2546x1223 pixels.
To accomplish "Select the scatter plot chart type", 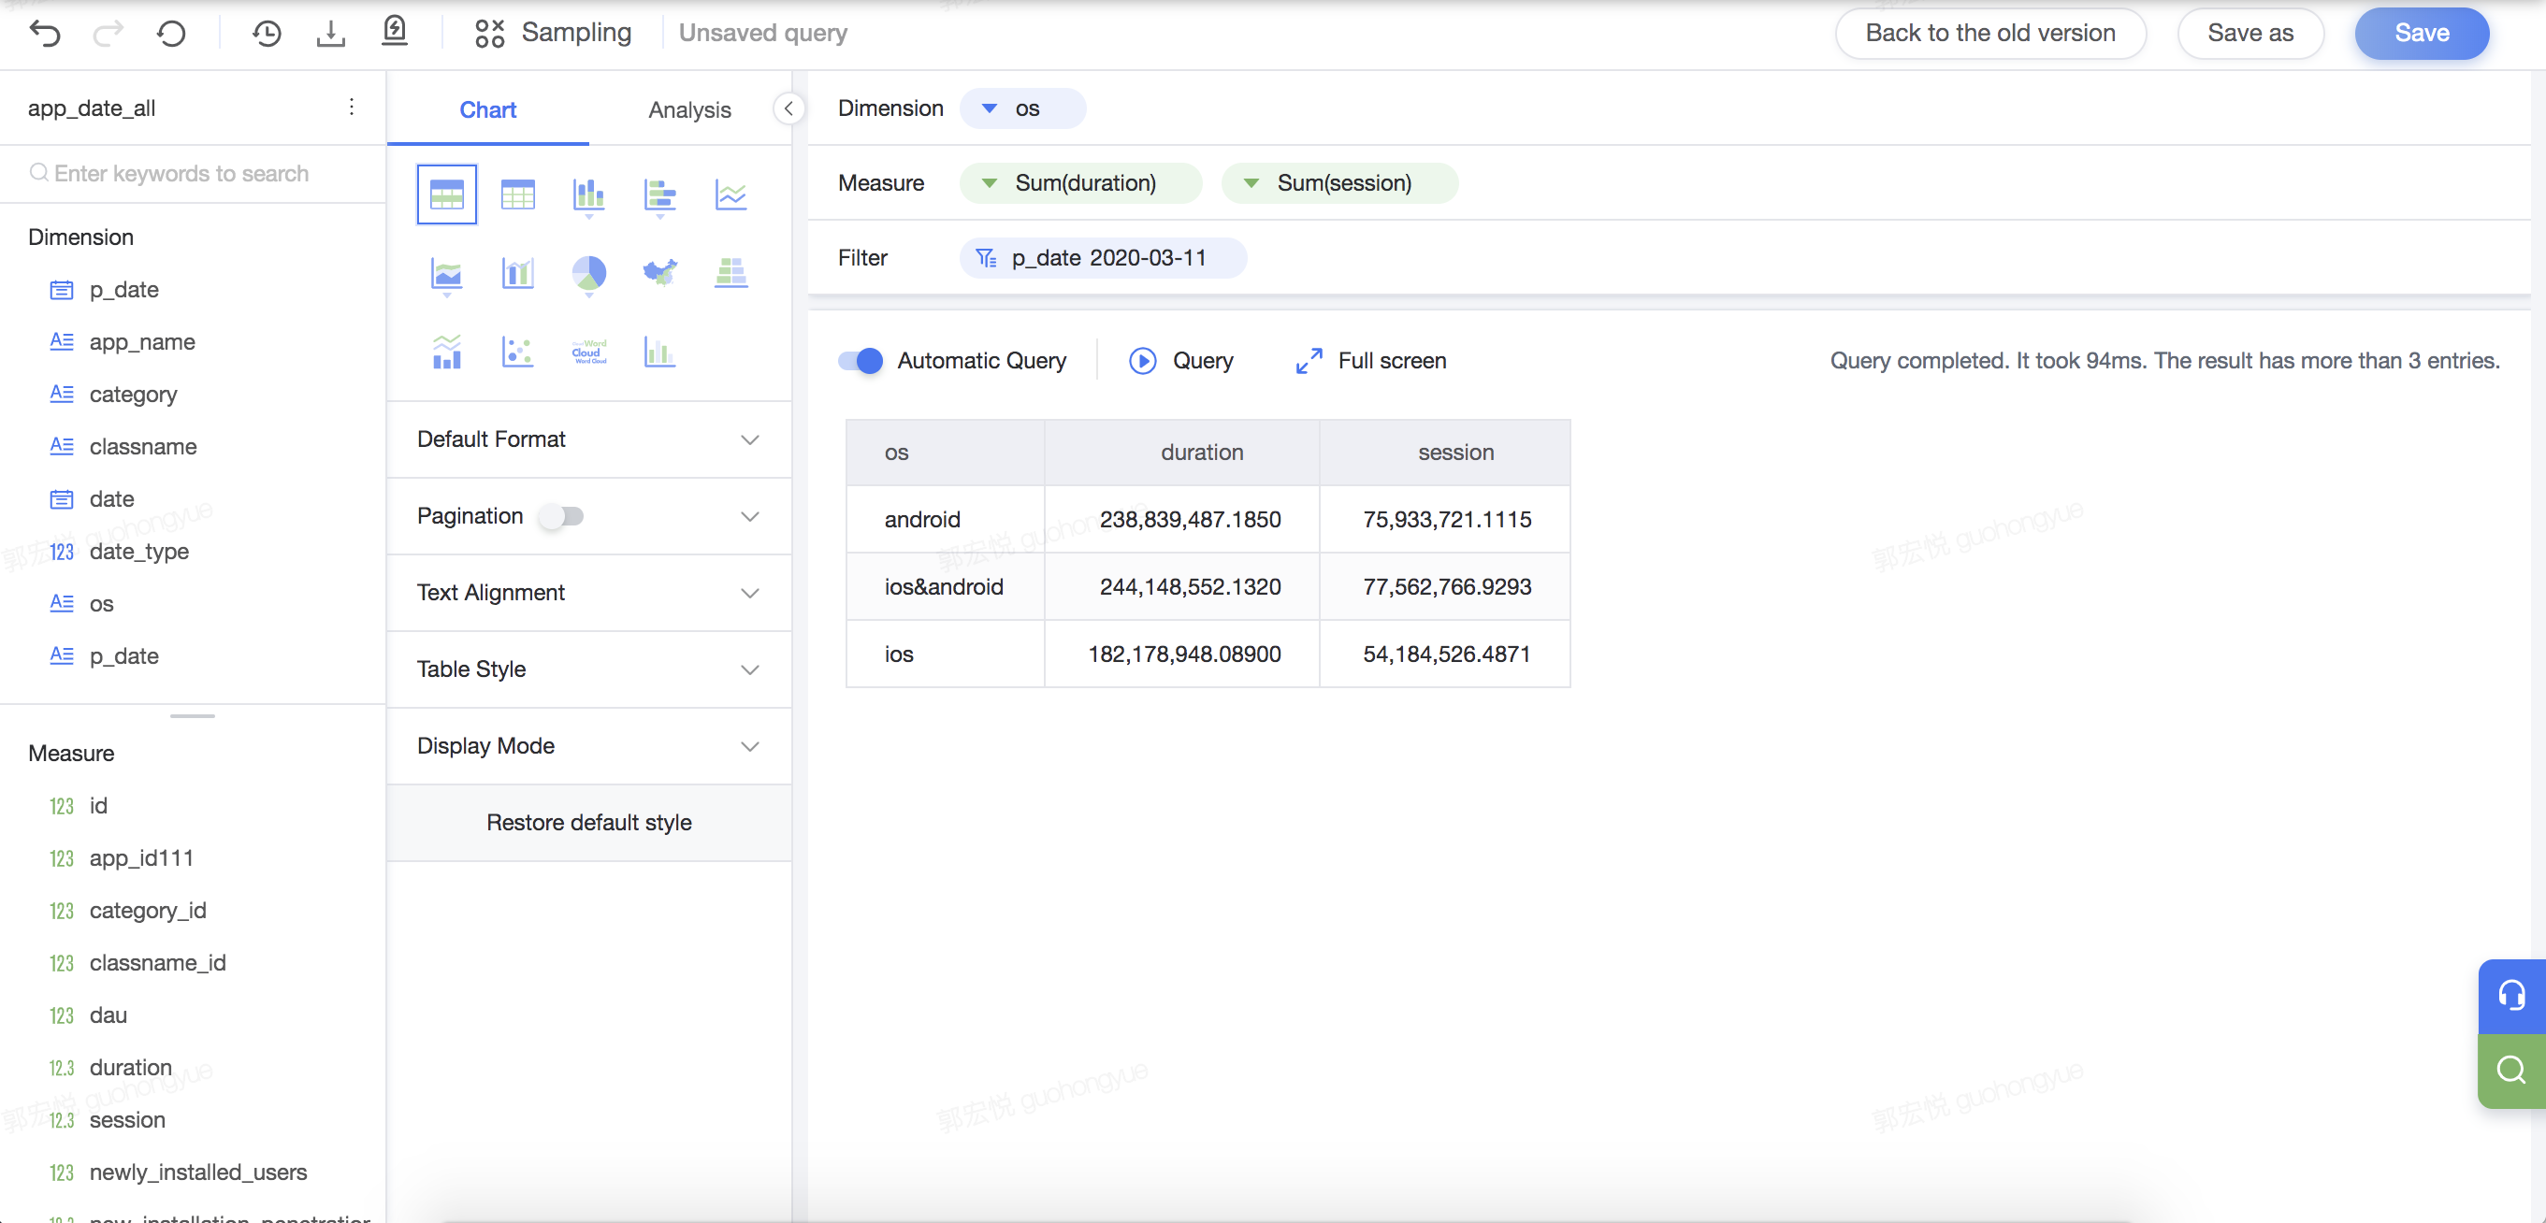I will point(518,352).
